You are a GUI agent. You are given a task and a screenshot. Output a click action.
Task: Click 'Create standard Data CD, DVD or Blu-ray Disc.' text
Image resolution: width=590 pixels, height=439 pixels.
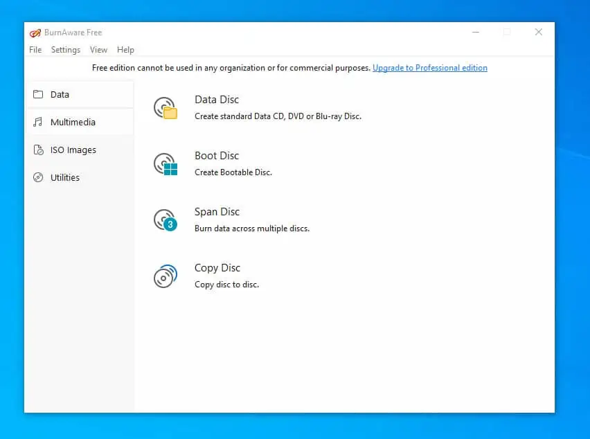click(x=278, y=116)
